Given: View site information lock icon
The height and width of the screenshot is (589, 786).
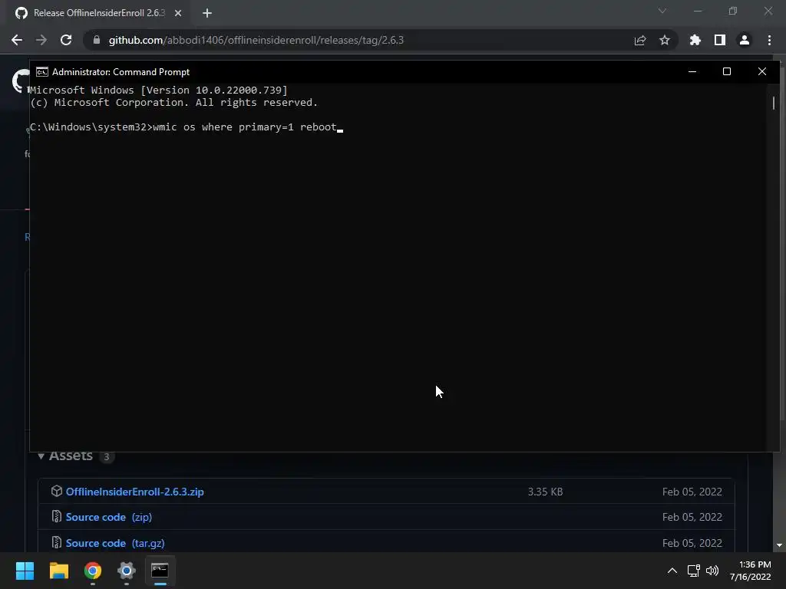Looking at the screenshot, I should [97, 40].
